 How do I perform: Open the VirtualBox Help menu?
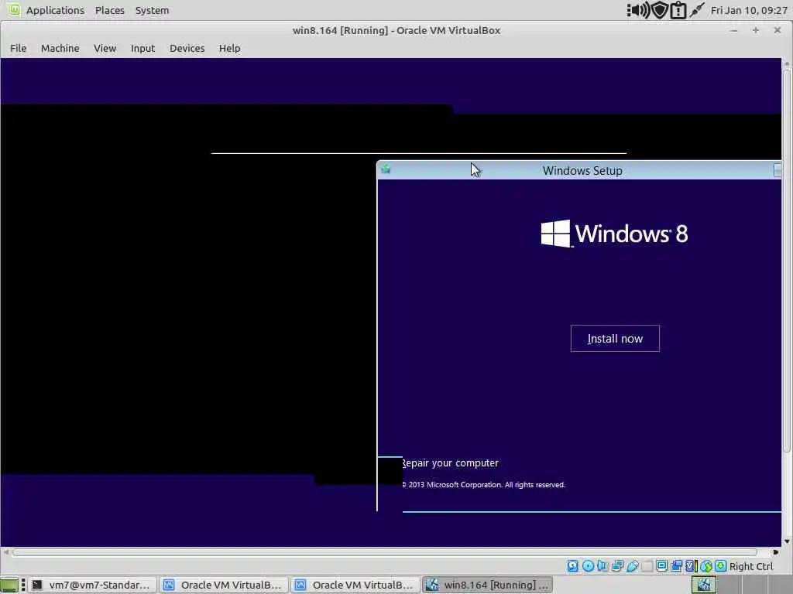pos(229,48)
